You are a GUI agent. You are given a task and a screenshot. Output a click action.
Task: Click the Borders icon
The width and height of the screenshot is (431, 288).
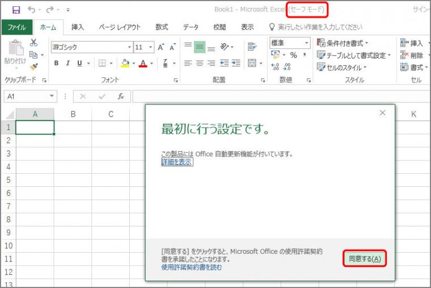coord(102,63)
